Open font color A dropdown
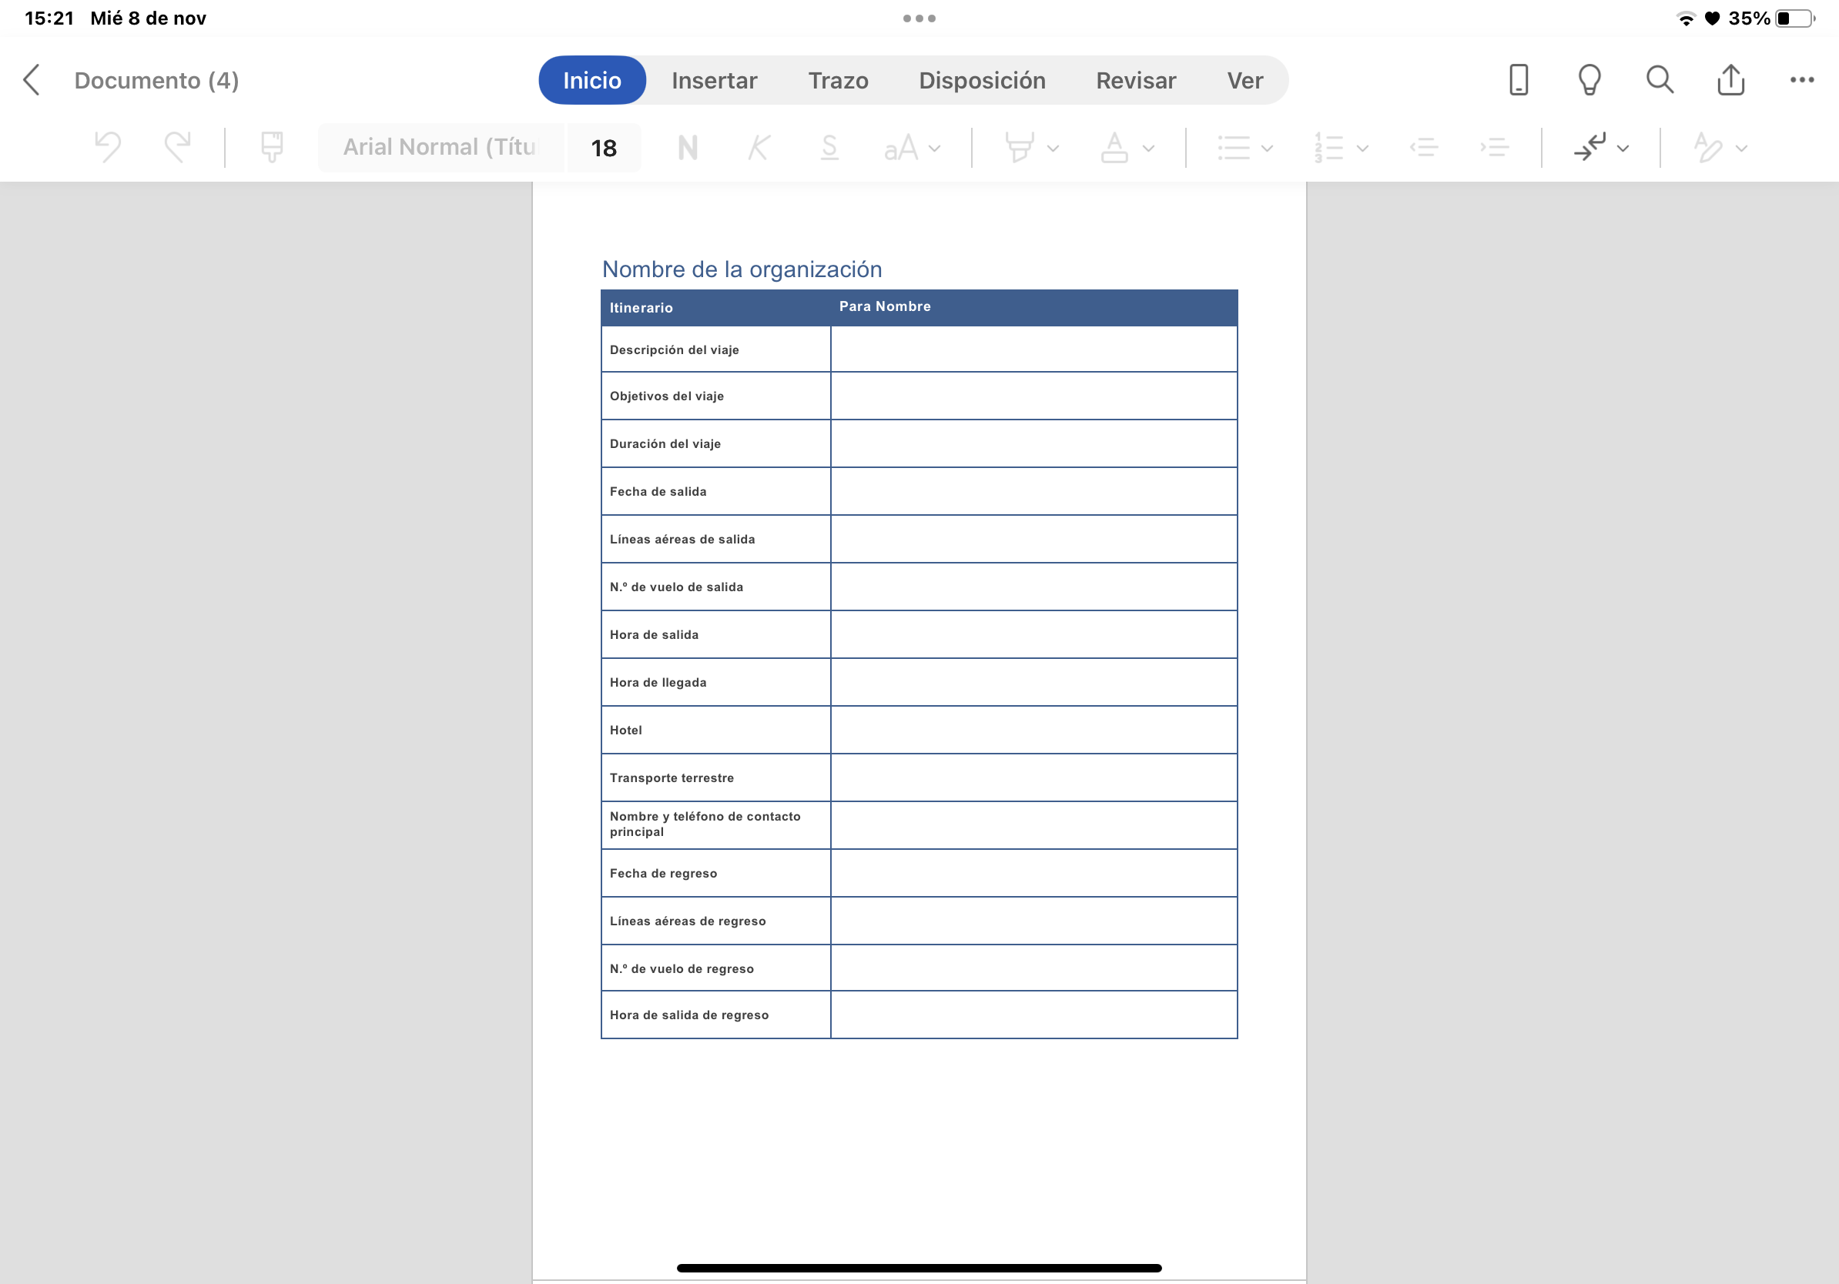The image size is (1839, 1284). (1147, 148)
